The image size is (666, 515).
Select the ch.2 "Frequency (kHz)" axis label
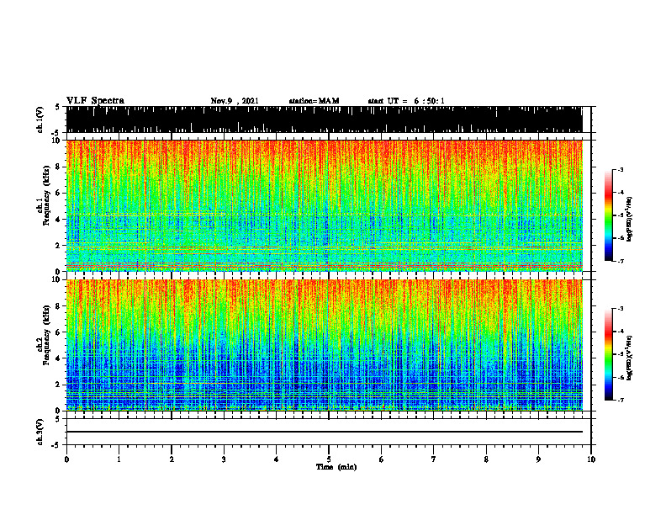click(46, 335)
